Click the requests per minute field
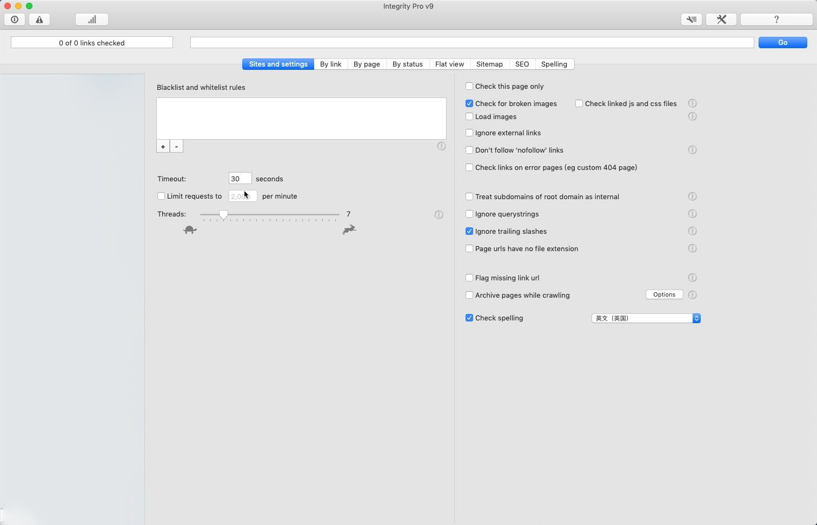The width and height of the screenshot is (817, 525). pyautogui.click(x=243, y=196)
